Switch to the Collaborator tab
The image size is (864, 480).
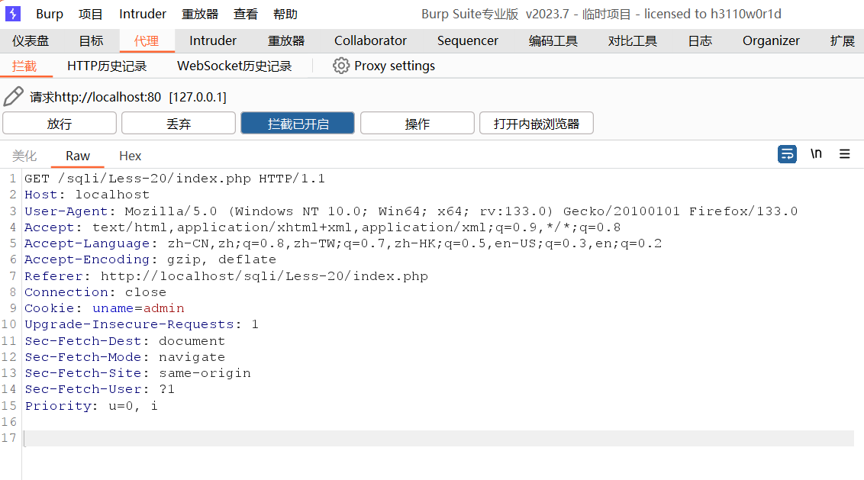coord(370,40)
